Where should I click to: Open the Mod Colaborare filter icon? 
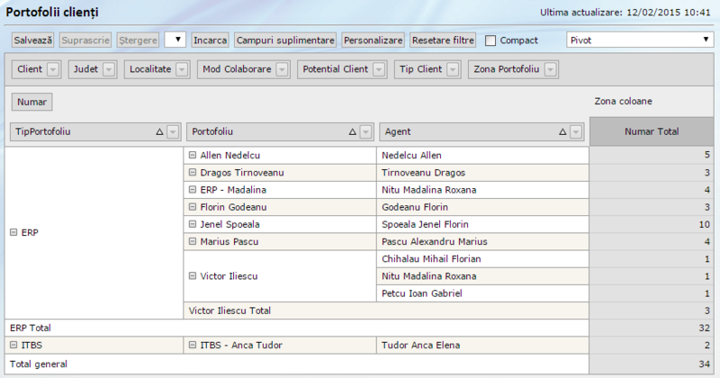click(281, 69)
